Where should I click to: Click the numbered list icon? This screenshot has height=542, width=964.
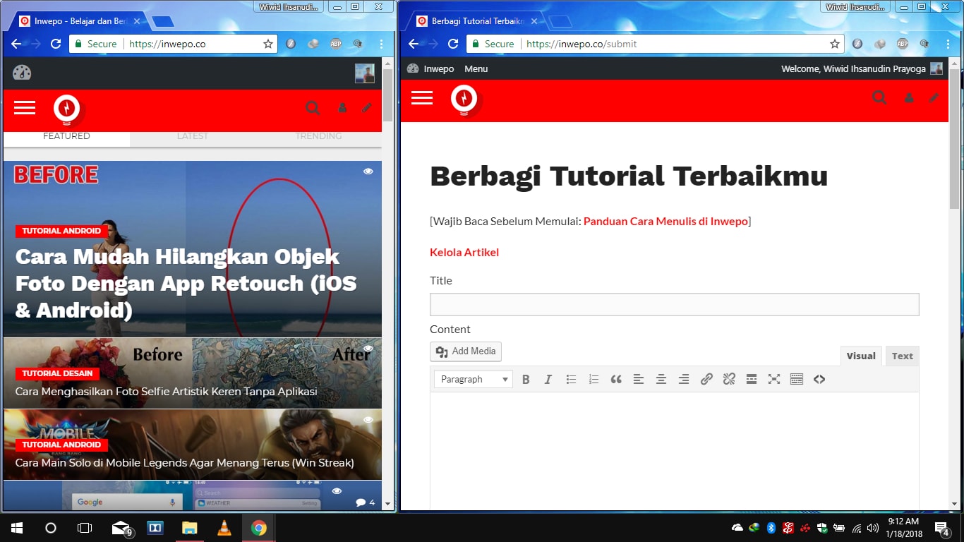point(594,380)
